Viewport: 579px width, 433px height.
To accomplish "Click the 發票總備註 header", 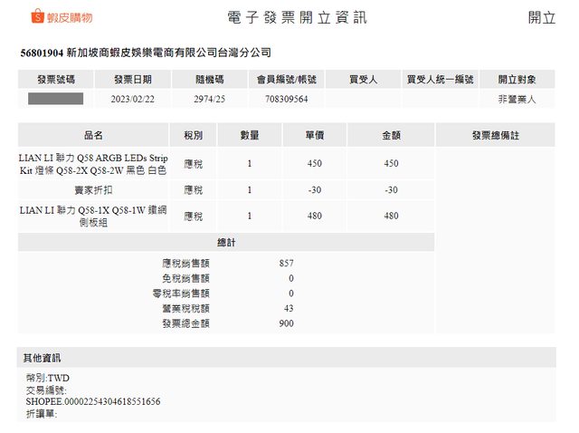I will click(495, 135).
